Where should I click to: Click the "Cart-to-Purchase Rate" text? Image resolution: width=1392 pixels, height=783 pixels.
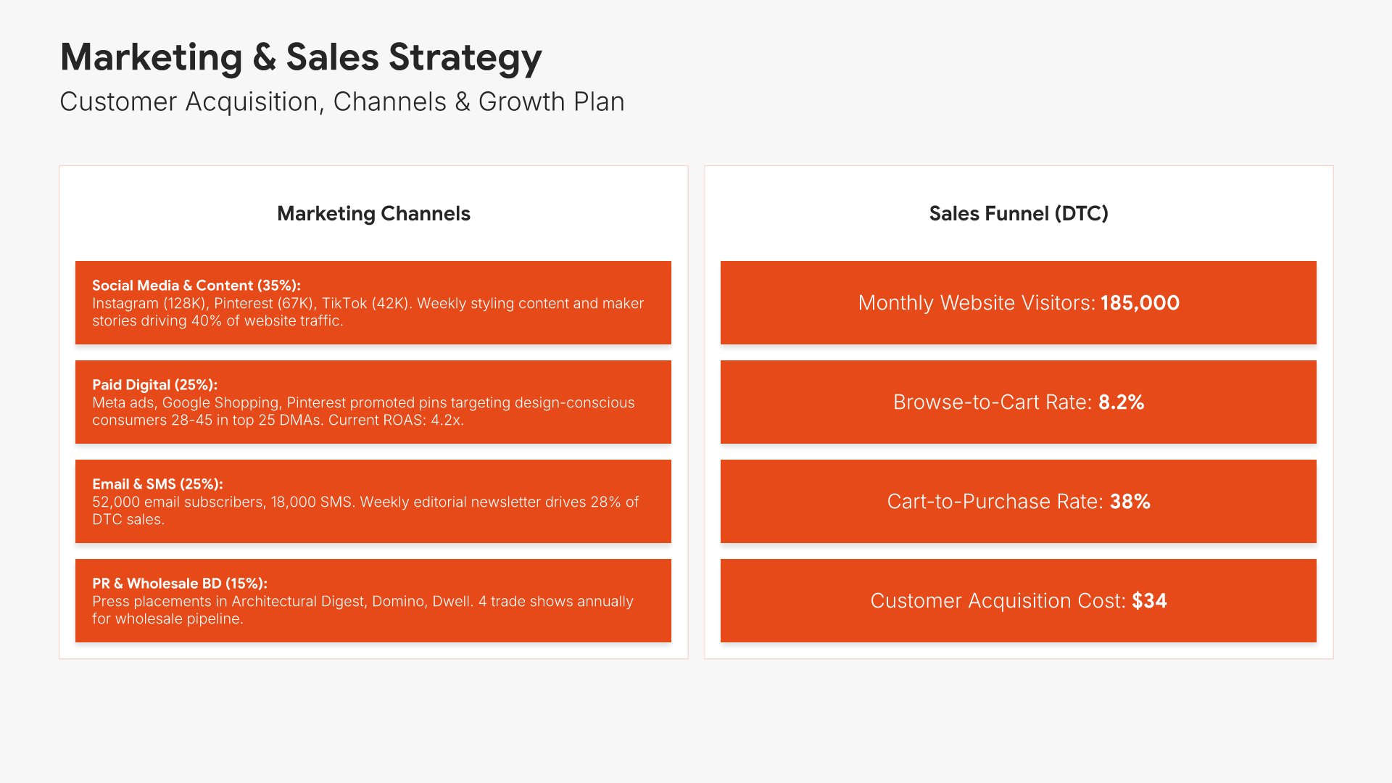click(994, 502)
